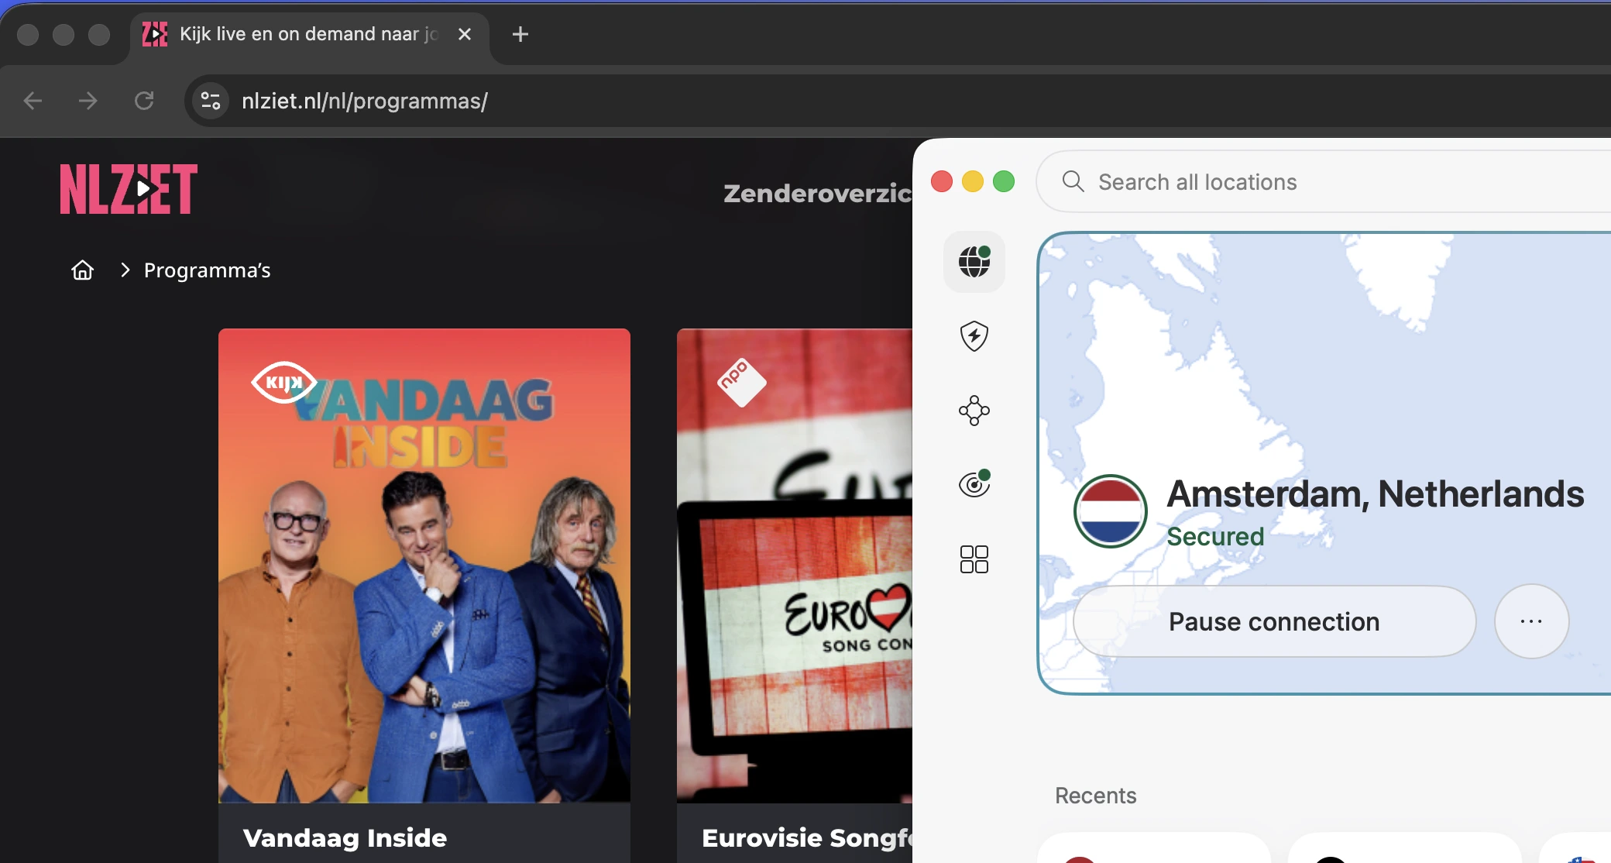This screenshot has width=1611, height=863.
Task: Click the KIJK channel logo on Vandaag Inside
Action: [x=283, y=383]
